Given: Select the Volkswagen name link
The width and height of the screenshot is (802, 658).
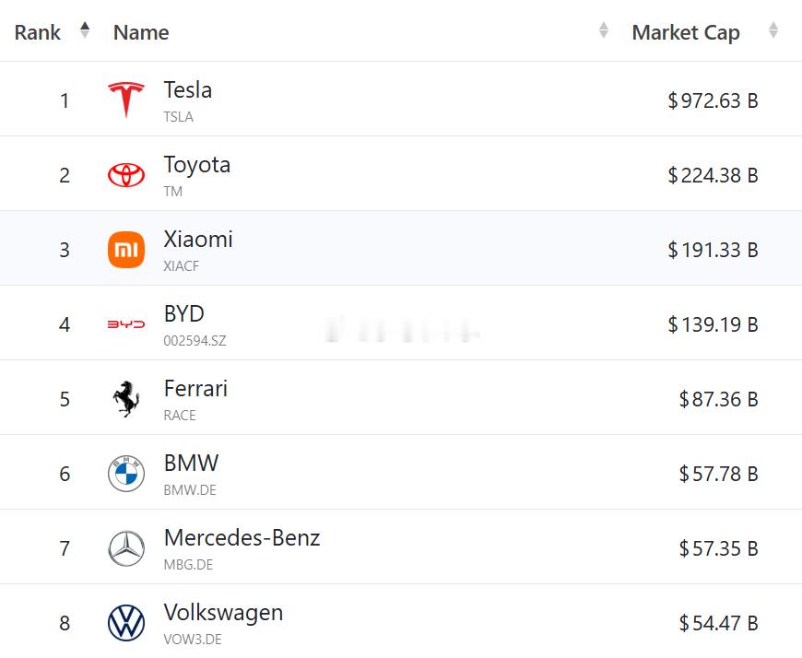Looking at the screenshot, I should tap(223, 613).
